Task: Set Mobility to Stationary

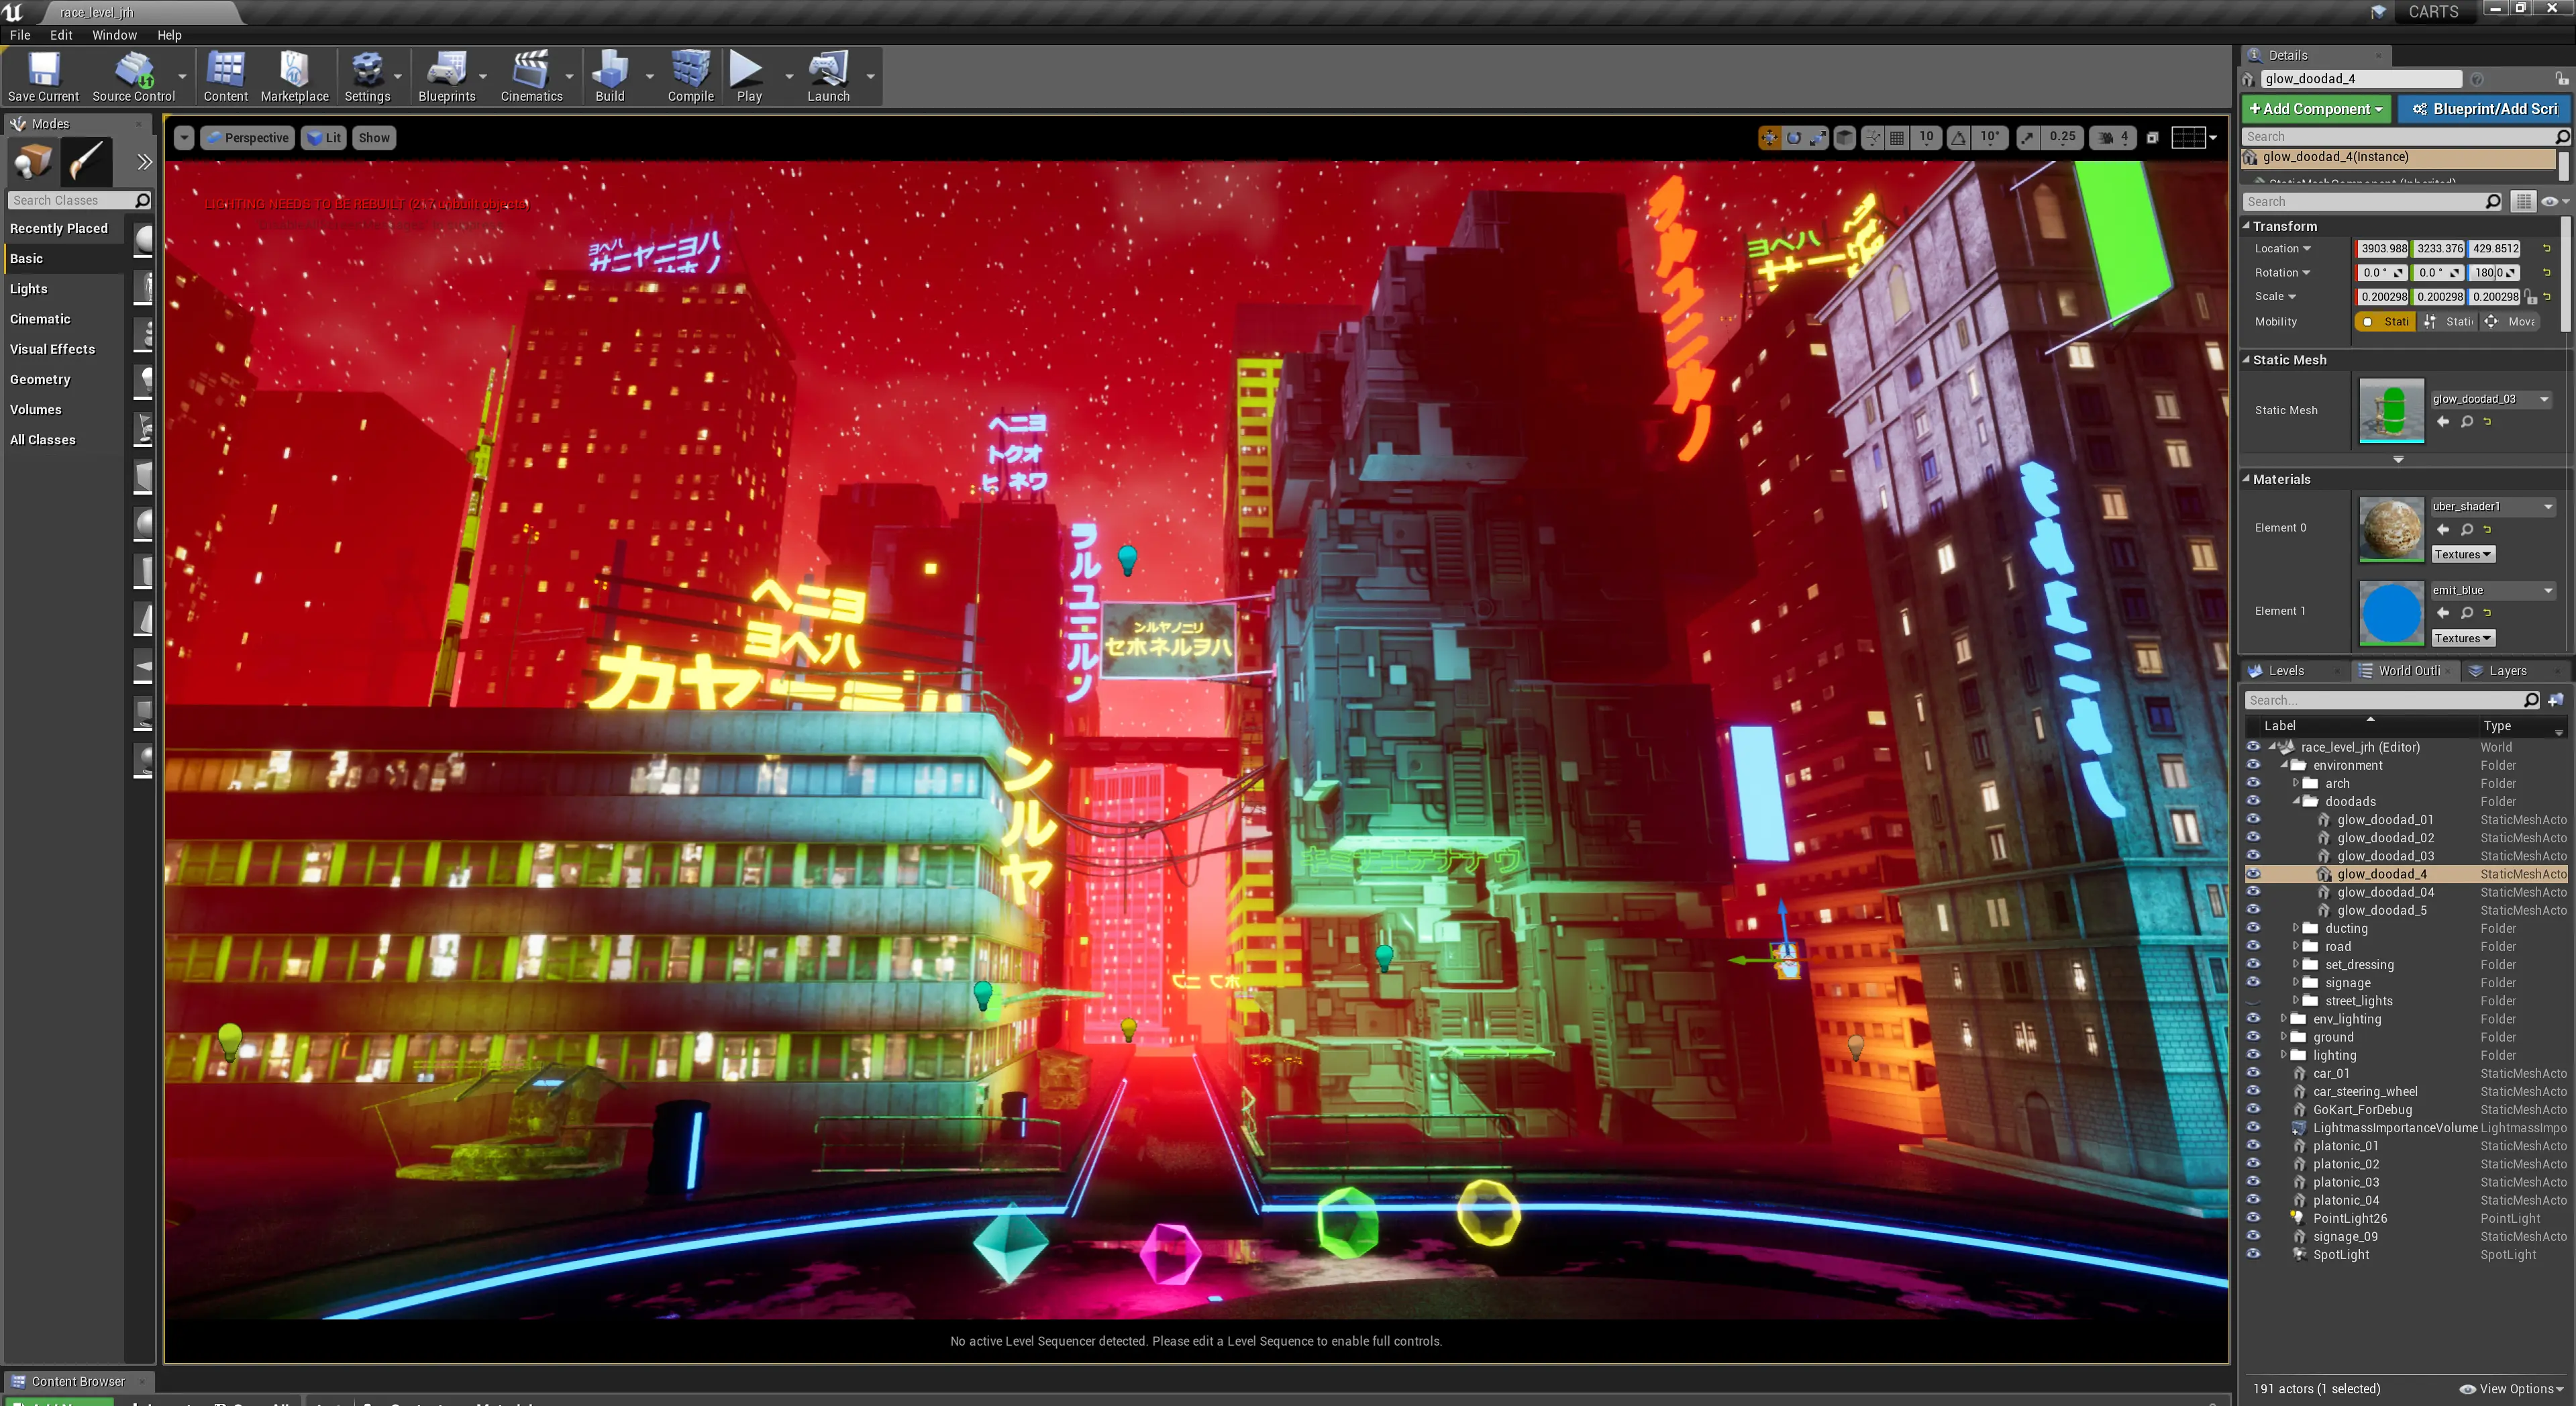Action: click(x=2449, y=322)
